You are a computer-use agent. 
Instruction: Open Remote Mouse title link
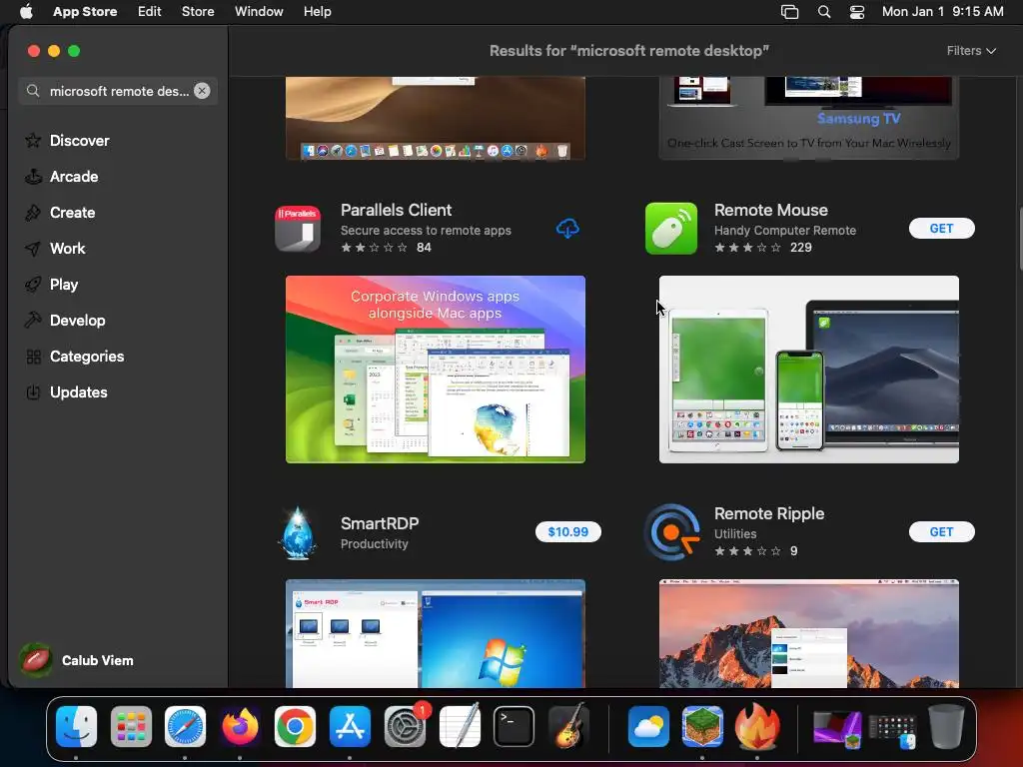pyautogui.click(x=770, y=210)
